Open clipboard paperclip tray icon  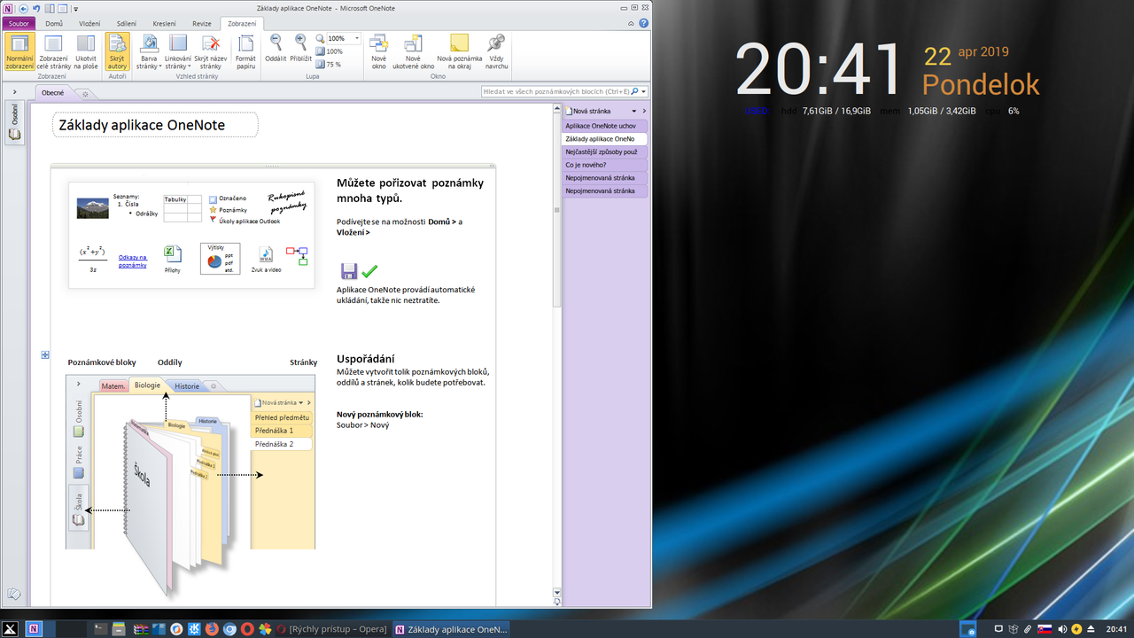coord(1028,629)
